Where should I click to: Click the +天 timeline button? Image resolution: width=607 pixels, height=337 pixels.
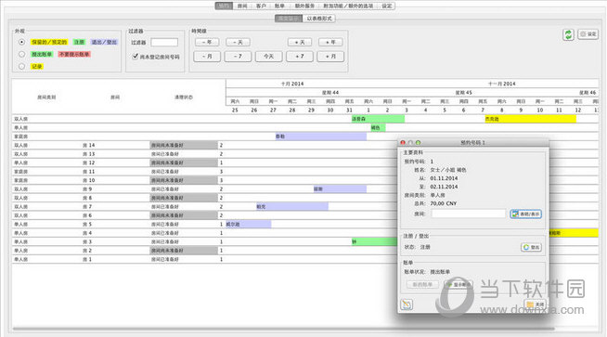[300, 42]
